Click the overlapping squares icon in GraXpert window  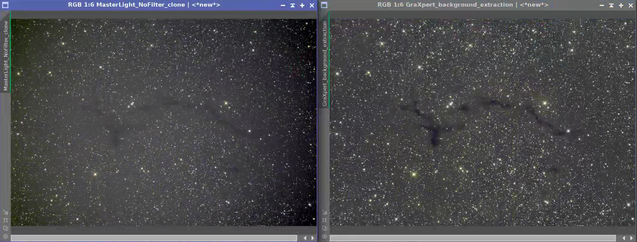click(x=324, y=228)
